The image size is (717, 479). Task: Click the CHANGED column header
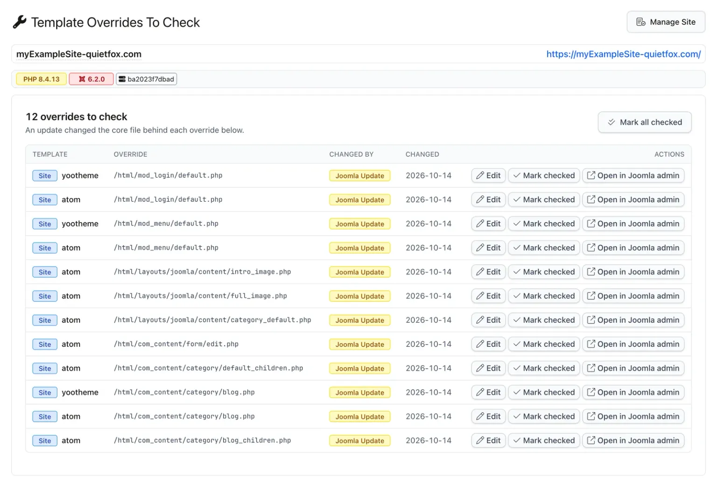pyautogui.click(x=422, y=155)
